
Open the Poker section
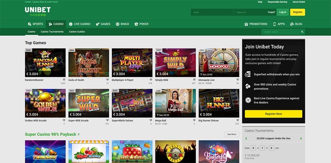[142, 24]
